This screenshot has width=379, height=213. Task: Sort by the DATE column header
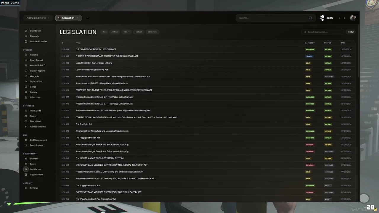(x=343, y=43)
